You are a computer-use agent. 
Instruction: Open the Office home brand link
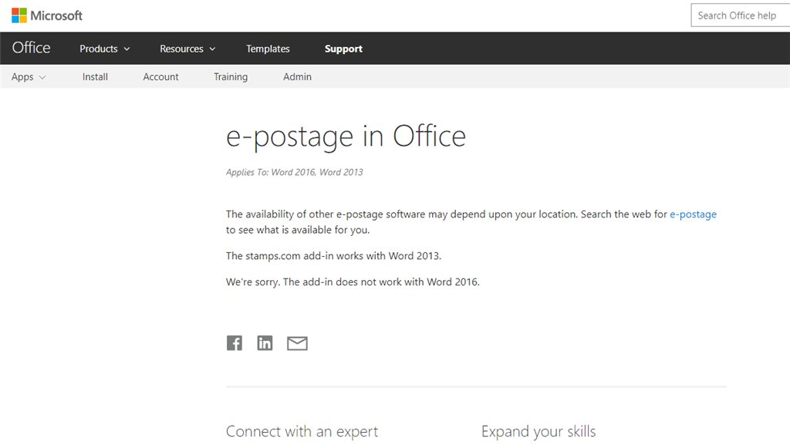31,48
